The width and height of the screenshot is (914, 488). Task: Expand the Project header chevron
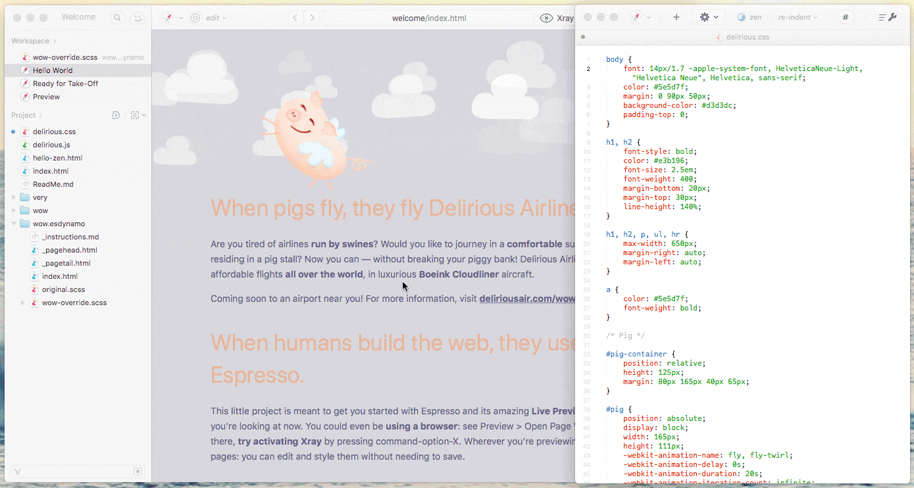click(41, 115)
